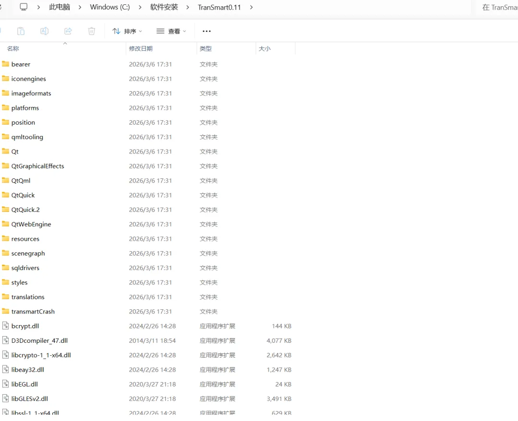Select the file name libeay32.dll
Viewport: 518px width, 421px height.
(x=28, y=370)
